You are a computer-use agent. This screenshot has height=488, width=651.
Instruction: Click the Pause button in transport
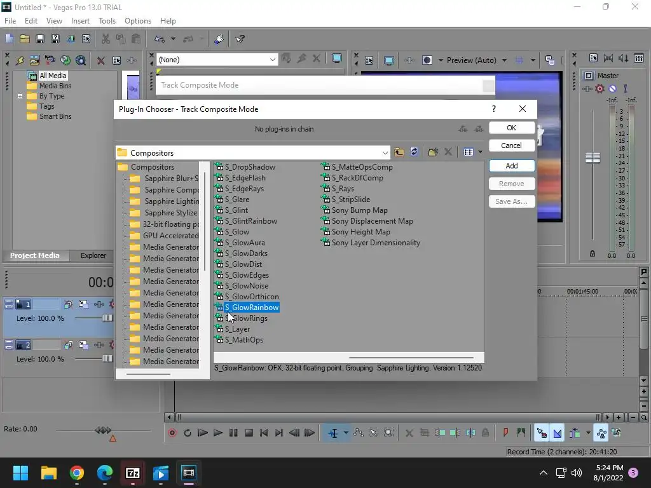[x=233, y=433]
